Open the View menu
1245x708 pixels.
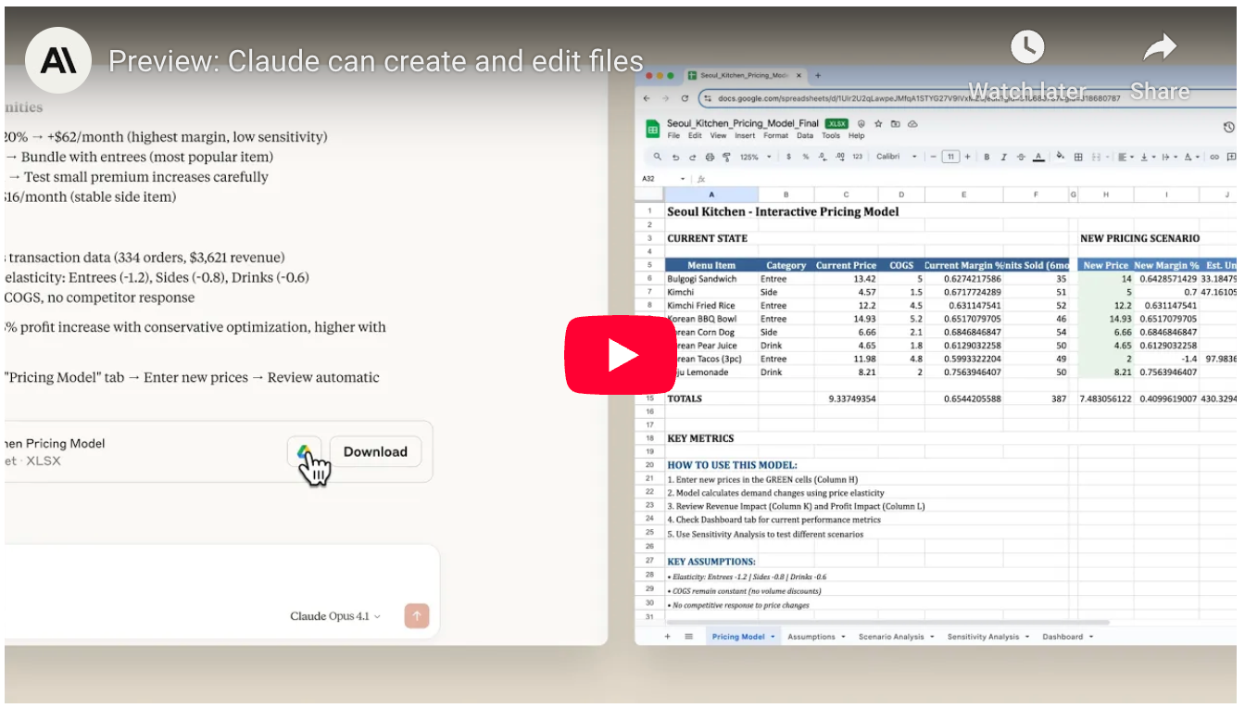tap(718, 135)
